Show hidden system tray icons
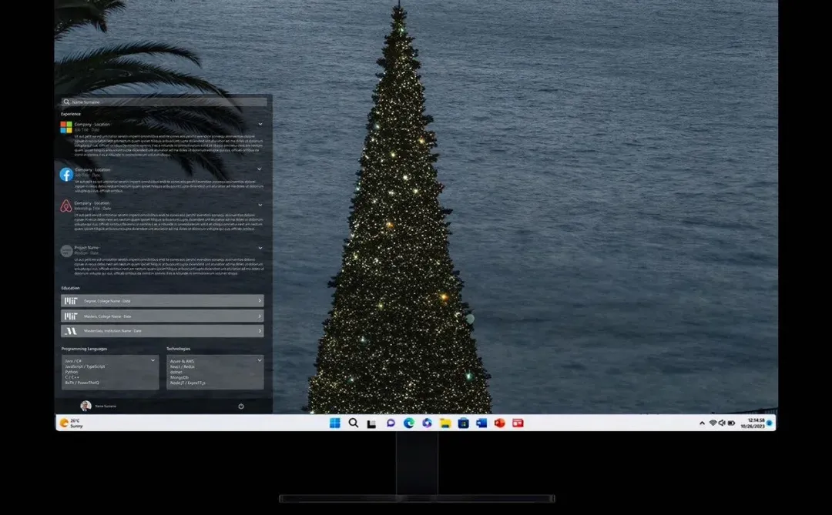 (x=702, y=423)
